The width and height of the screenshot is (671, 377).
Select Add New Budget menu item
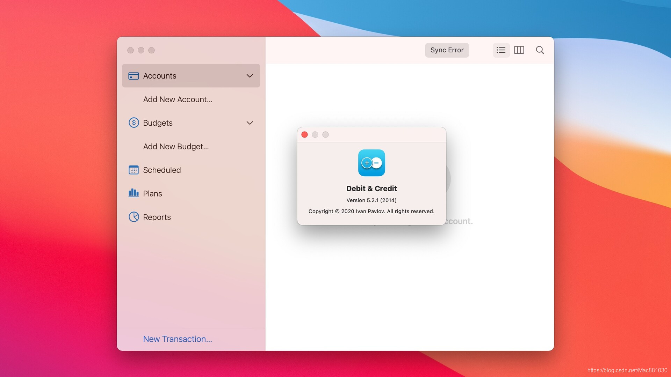click(175, 146)
